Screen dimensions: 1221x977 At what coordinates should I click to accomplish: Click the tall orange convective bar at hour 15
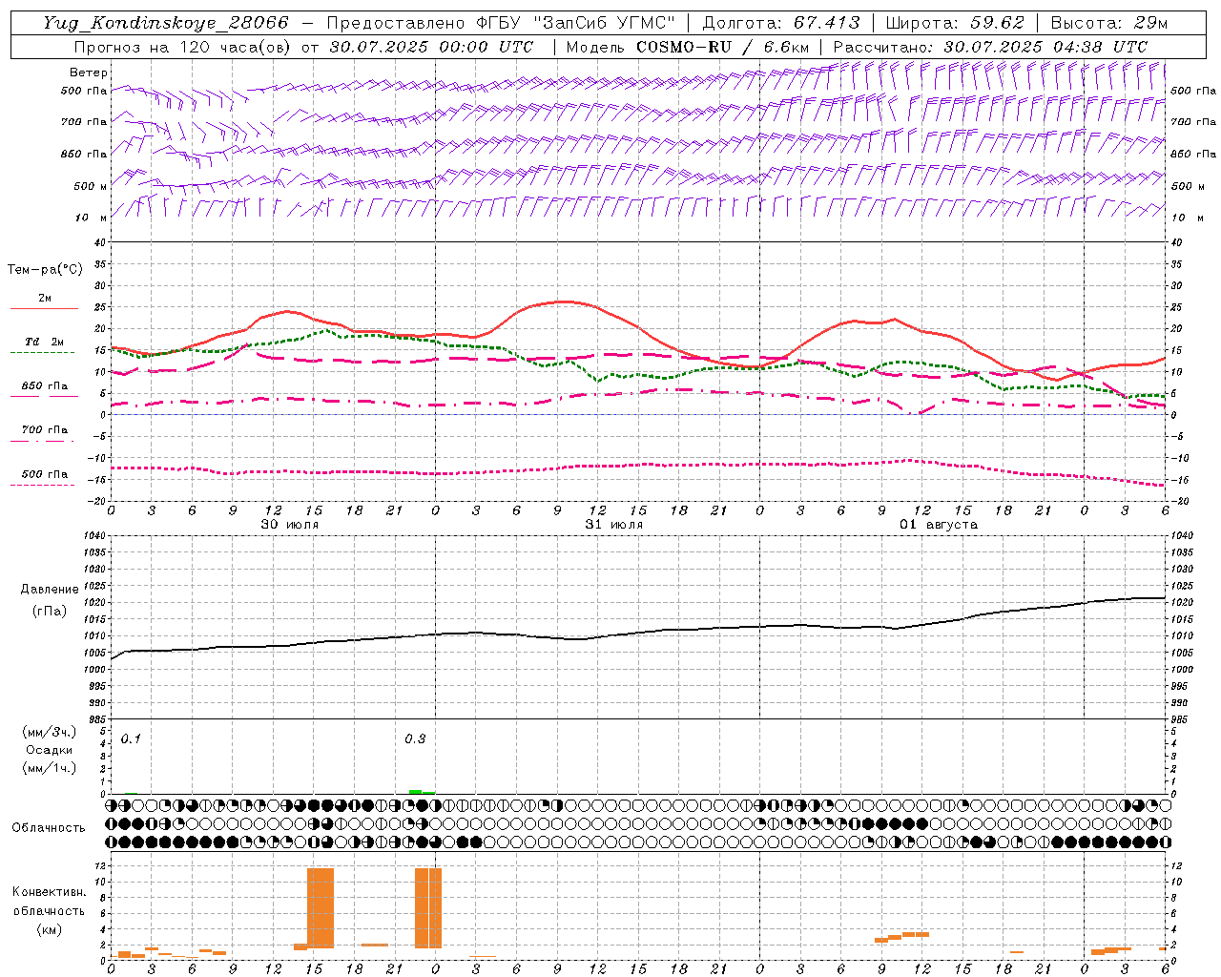(321, 908)
